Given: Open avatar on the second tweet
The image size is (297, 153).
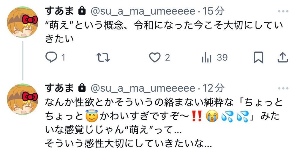Looking at the screenshot, I should click(x=23, y=99).
